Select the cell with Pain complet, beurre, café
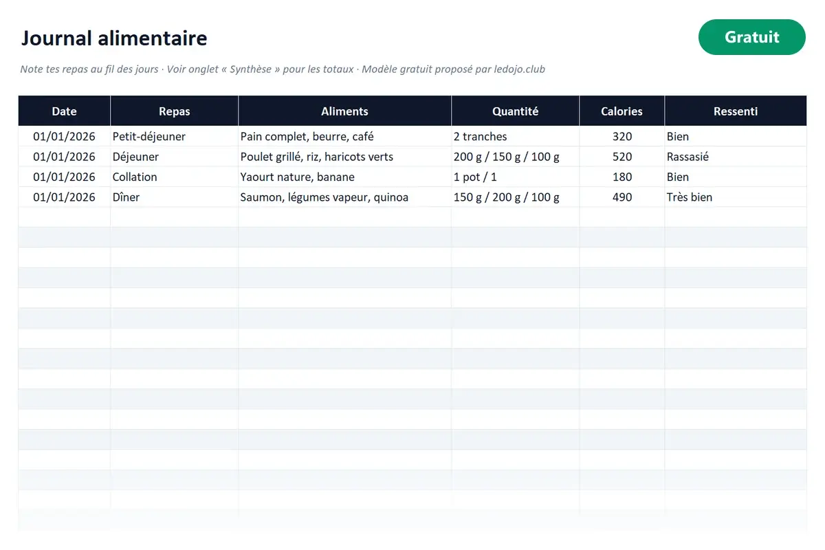825x550 pixels. pyautogui.click(x=344, y=136)
